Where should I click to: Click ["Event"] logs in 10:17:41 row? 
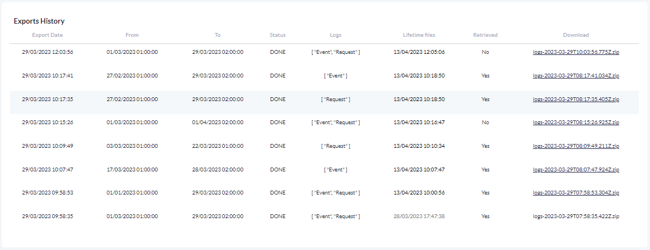[x=336, y=76]
